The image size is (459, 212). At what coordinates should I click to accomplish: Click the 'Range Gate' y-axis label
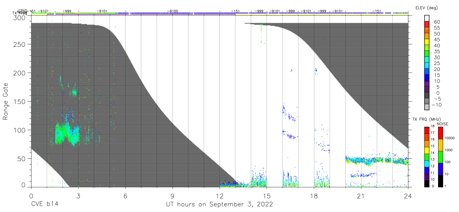click(x=6, y=101)
